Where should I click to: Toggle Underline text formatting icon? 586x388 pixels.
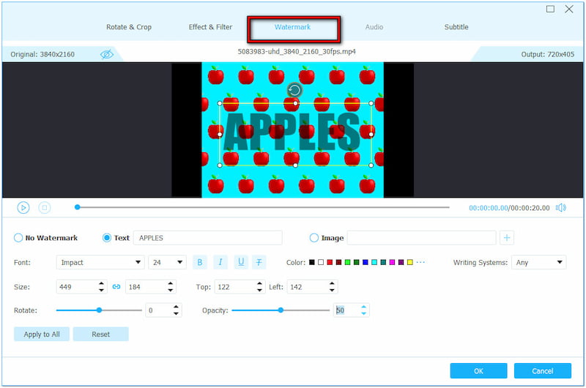pos(240,262)
